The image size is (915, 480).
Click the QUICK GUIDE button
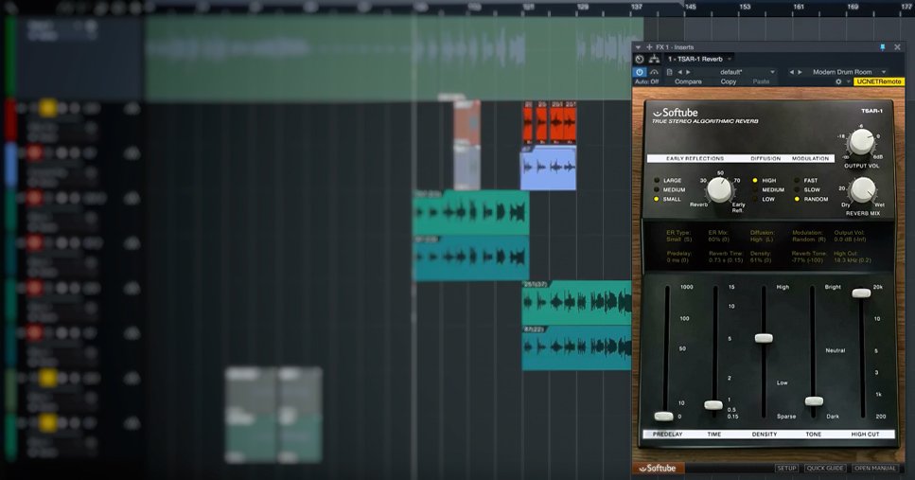tap(824, 468)
